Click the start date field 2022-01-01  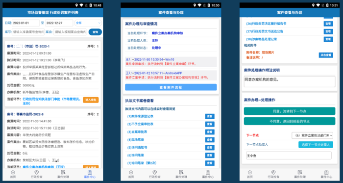26,23
